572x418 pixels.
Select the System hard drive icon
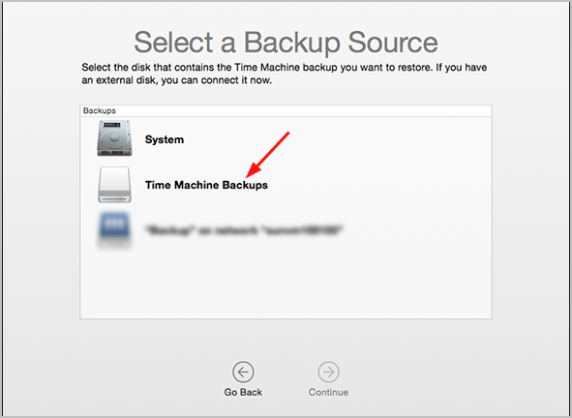click(x=114, y=138)
